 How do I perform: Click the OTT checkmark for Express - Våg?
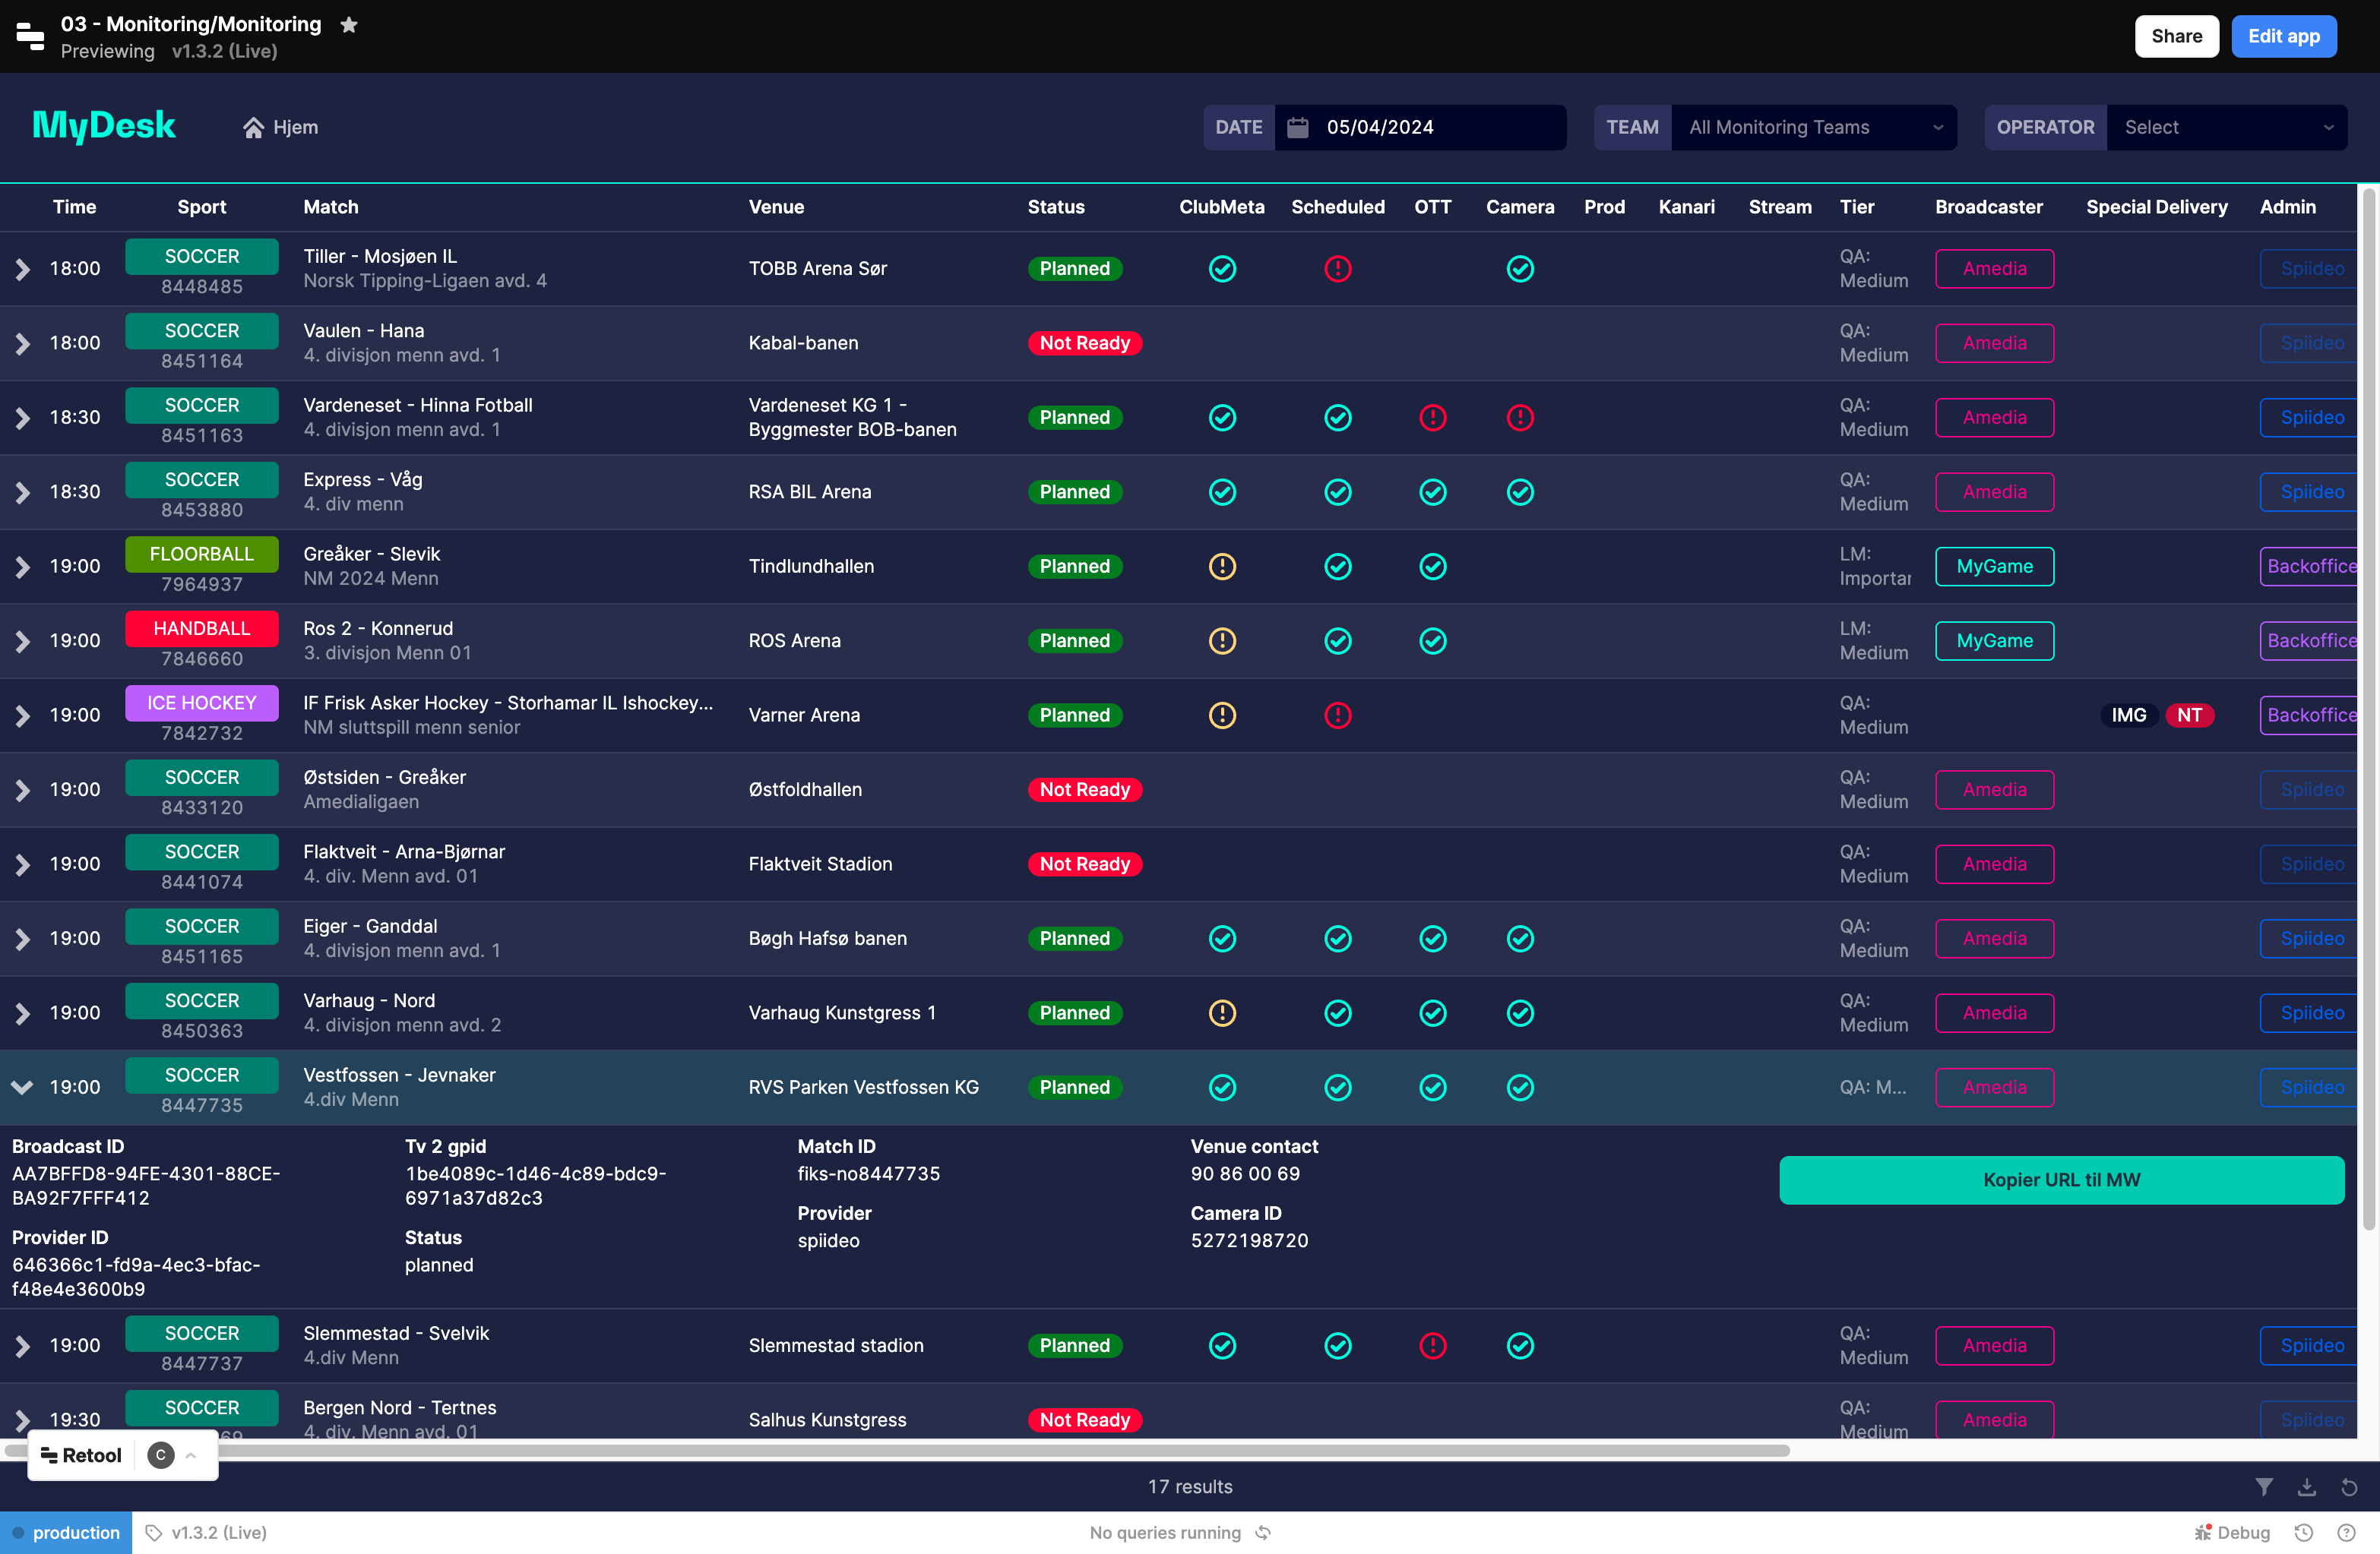[x=1433, y=491]
